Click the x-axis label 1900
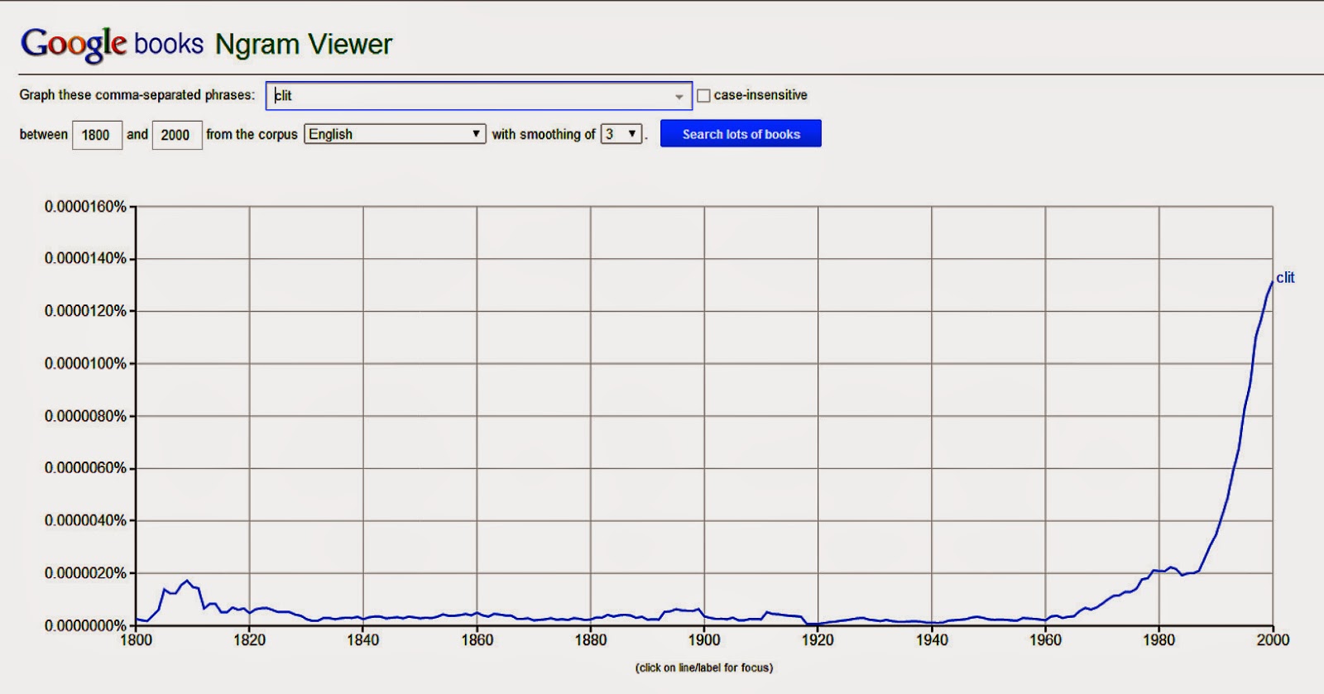 (x=704, y=639)
